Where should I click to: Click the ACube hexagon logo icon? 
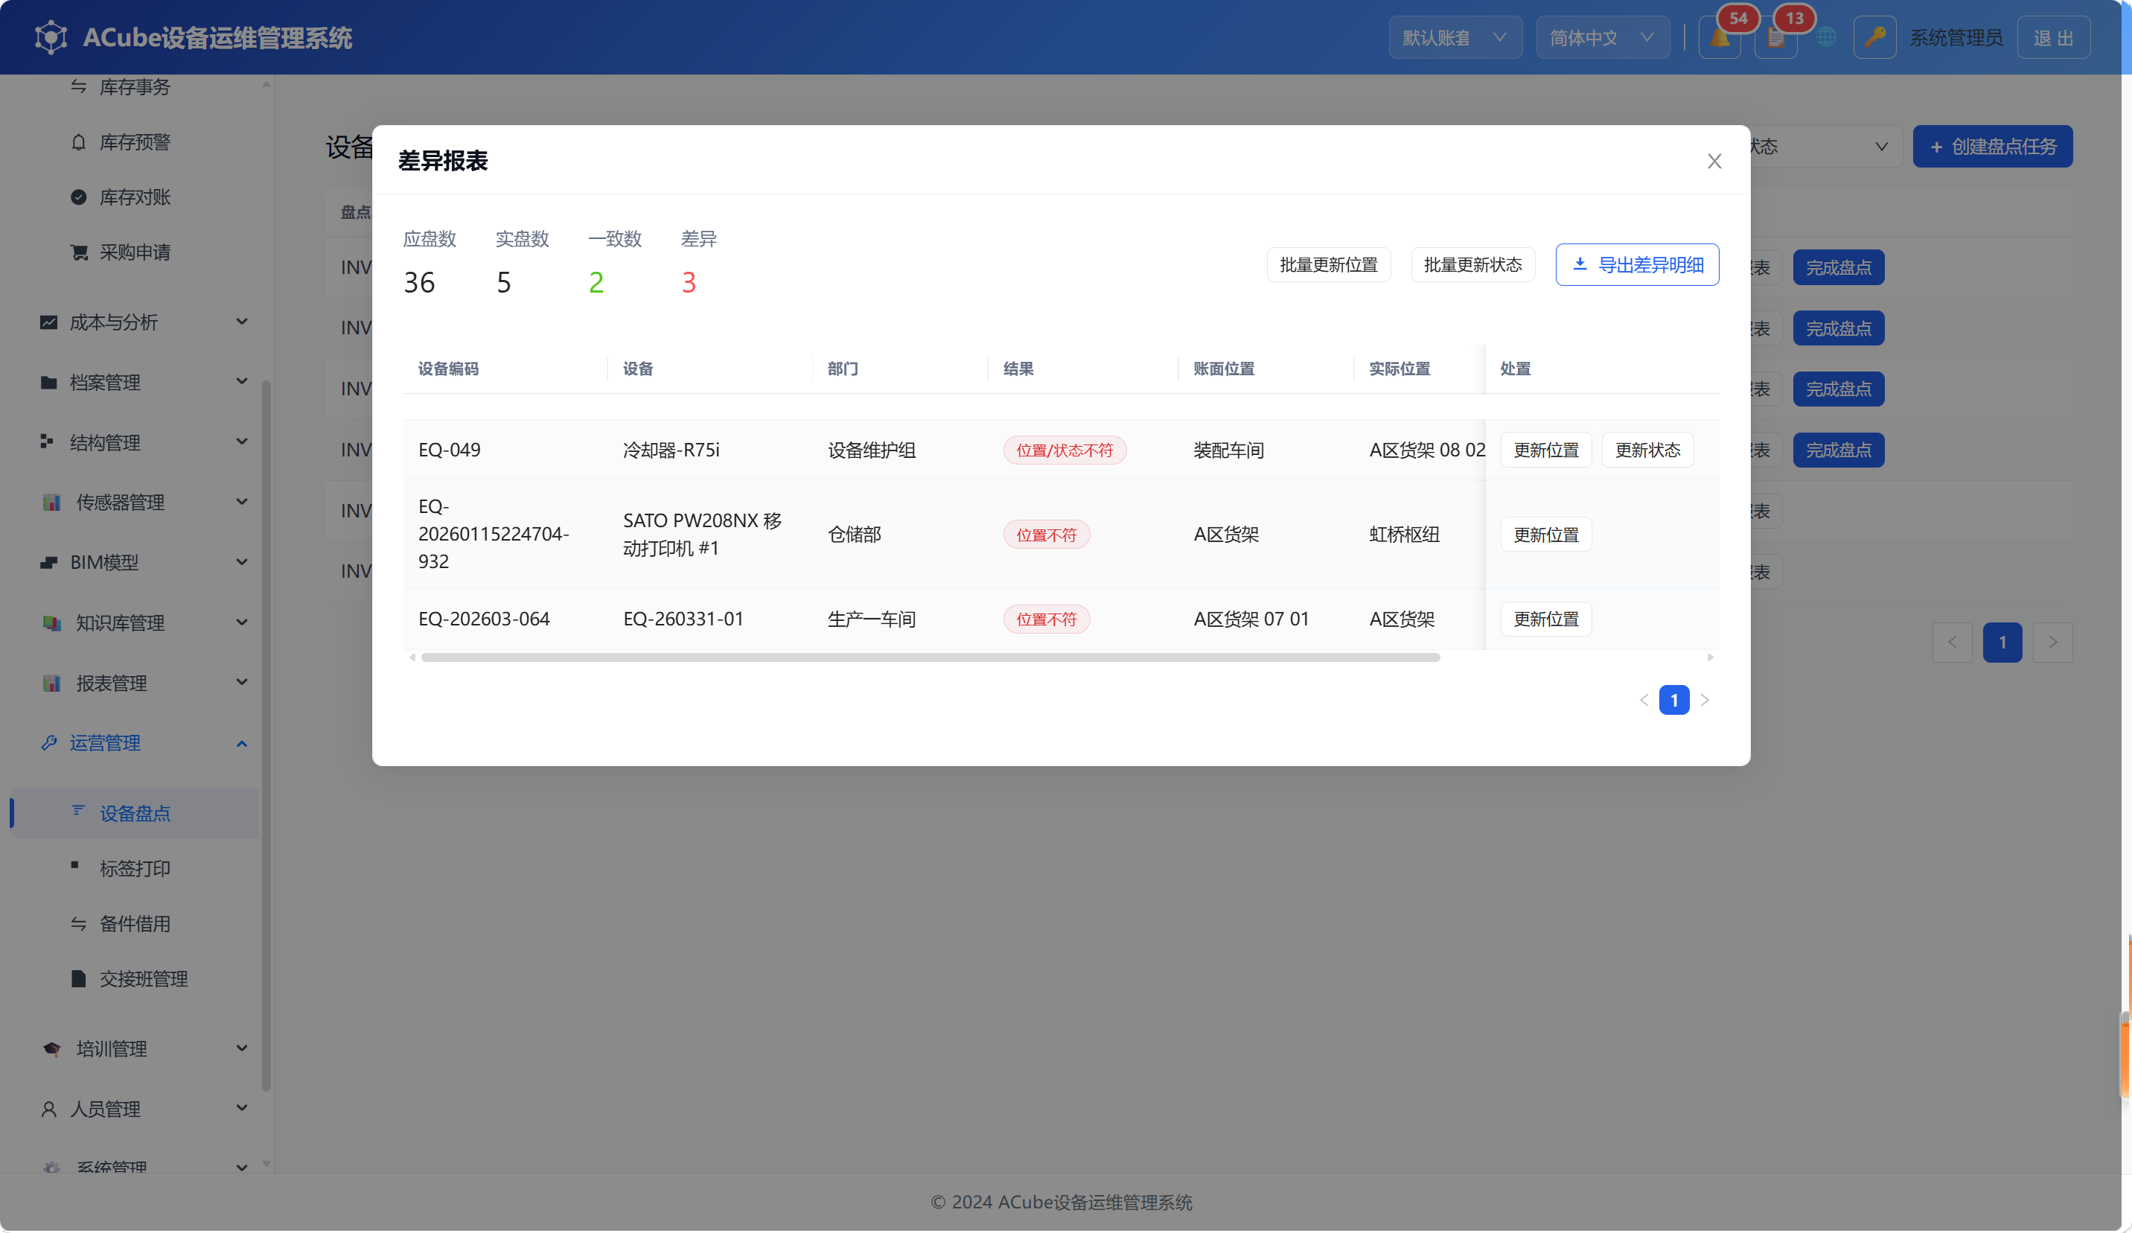click(x=51, y=37)
